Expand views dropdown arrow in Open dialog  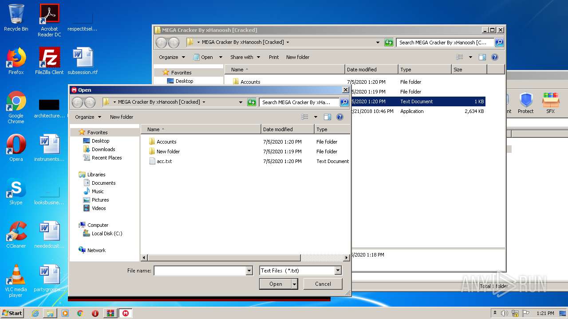pyautogui.click(x=316, y=117)
